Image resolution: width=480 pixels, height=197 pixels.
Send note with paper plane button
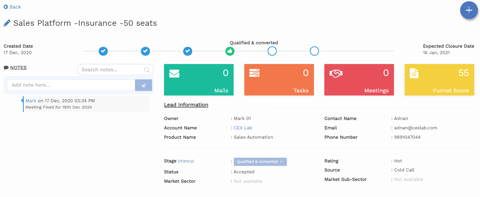143,85
